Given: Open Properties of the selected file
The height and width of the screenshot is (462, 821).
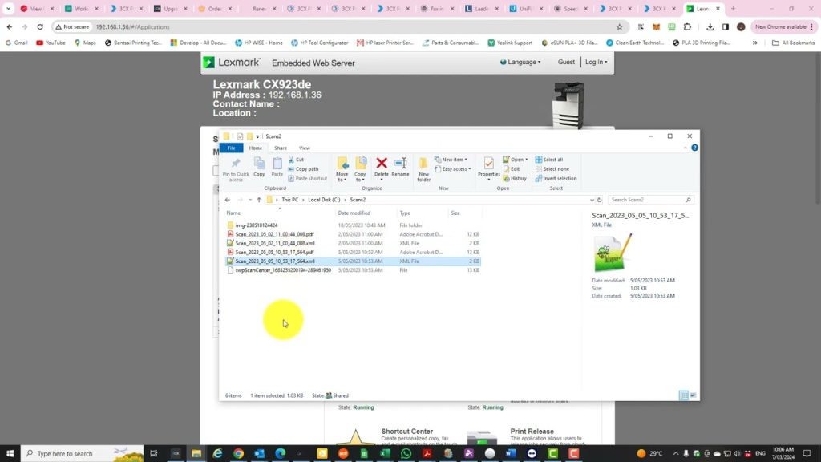Looking at the screenshot, I should click(x=488, y=168).
